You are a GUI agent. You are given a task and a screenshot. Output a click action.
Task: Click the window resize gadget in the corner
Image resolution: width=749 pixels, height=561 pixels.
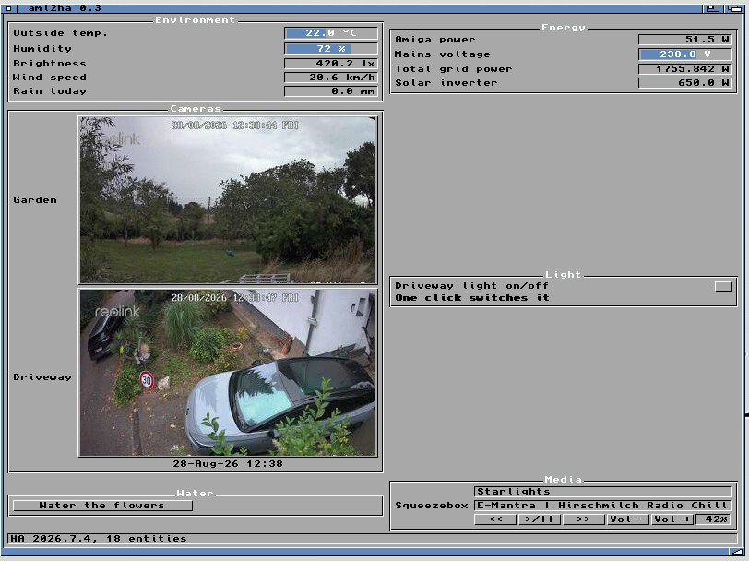click(x=738, y=552)
